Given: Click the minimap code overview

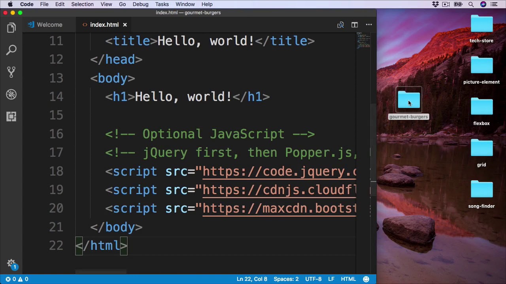Looking at the screenshot, I should click(363, 40).
